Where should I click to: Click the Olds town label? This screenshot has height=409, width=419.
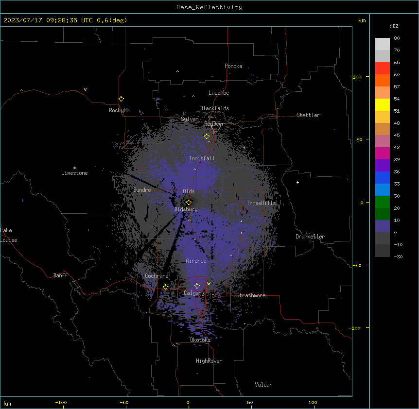coord(189,191)
